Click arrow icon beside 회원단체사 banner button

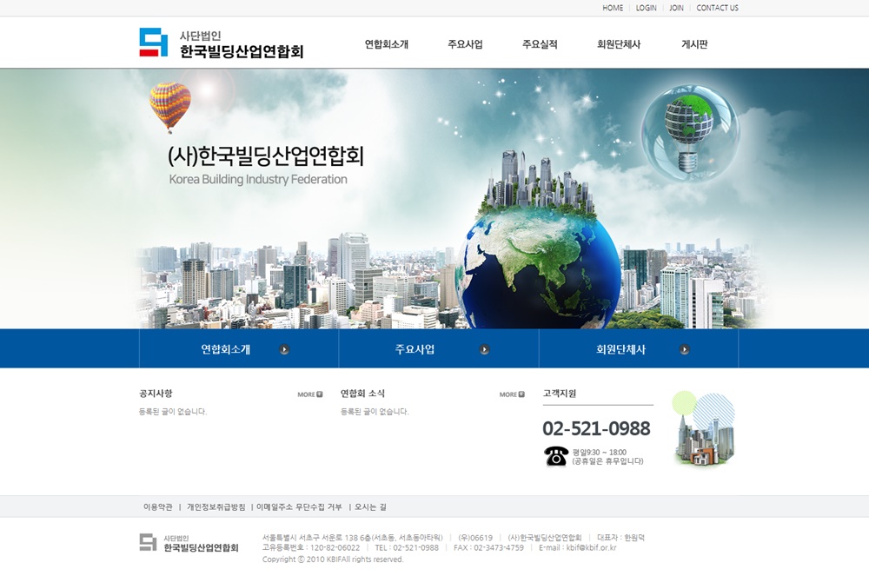tap(685, 350)
